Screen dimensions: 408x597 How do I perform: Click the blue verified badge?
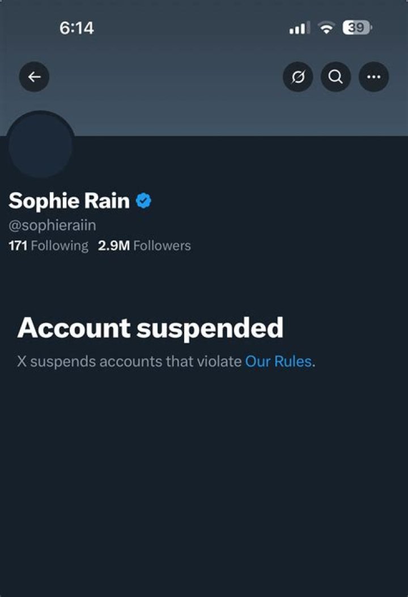coord(144,199)
